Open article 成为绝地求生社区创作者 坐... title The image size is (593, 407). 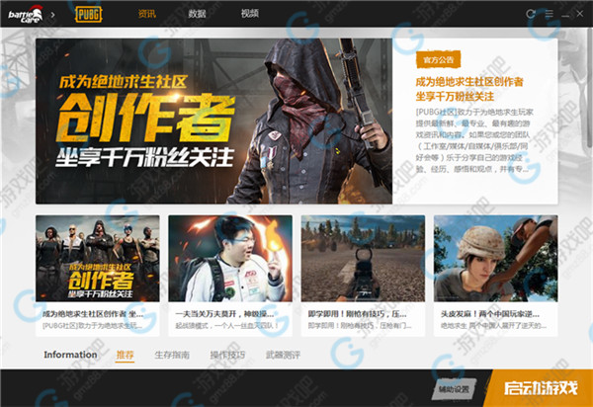click(x=93, y=314)
